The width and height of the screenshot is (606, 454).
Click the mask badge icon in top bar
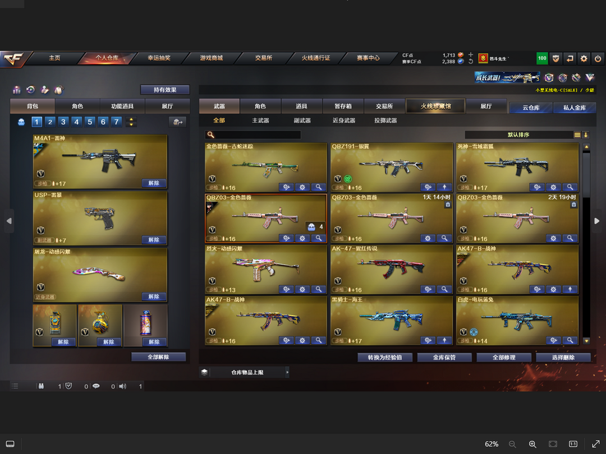point(555,58)
